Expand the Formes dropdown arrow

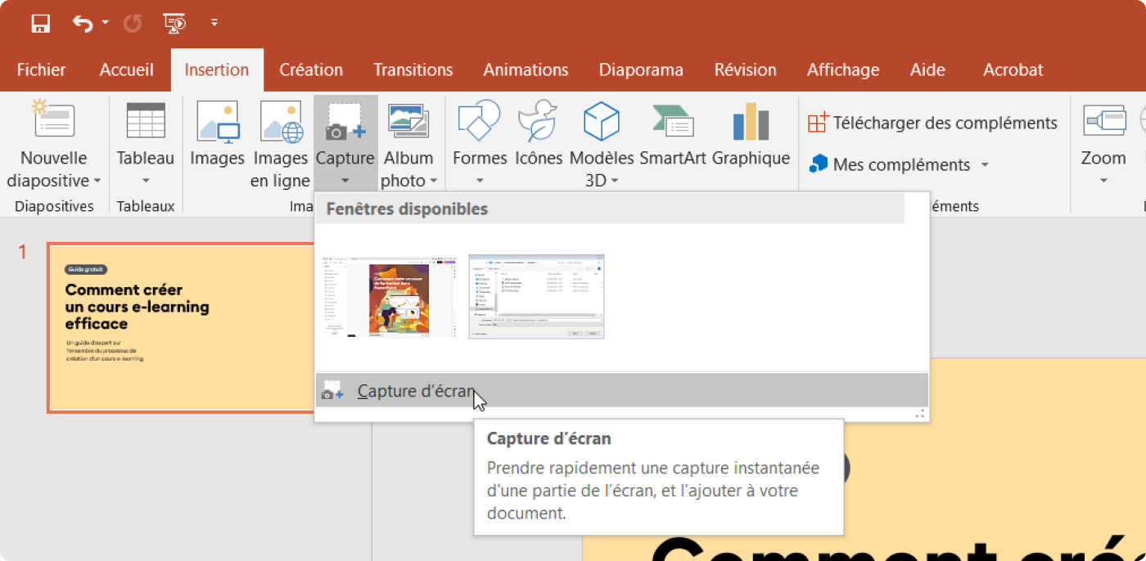(x=480, y=181)
